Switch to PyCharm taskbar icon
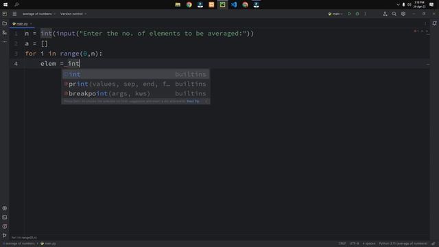This screenshot has width=439, height=247. pyautogui.click(x=222, y=5)
